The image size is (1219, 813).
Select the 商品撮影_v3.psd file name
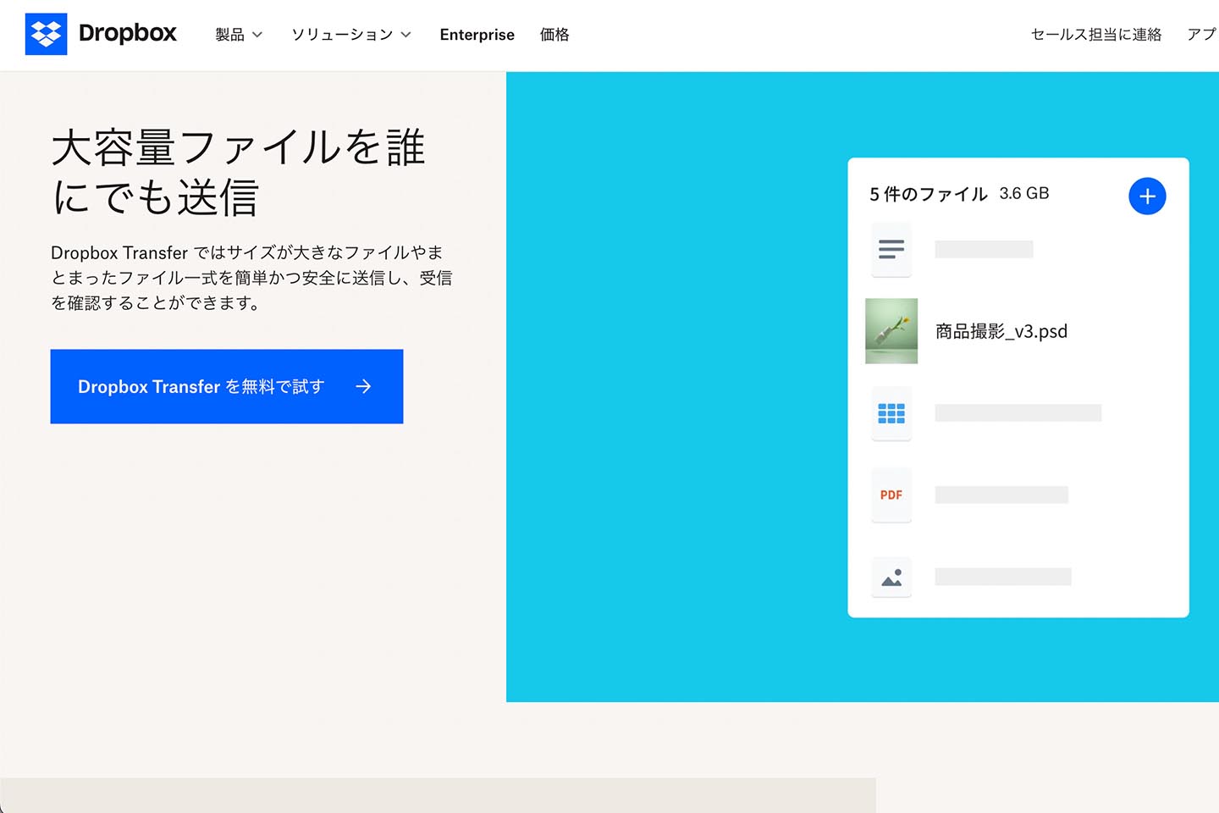[x=1000, y=331]
